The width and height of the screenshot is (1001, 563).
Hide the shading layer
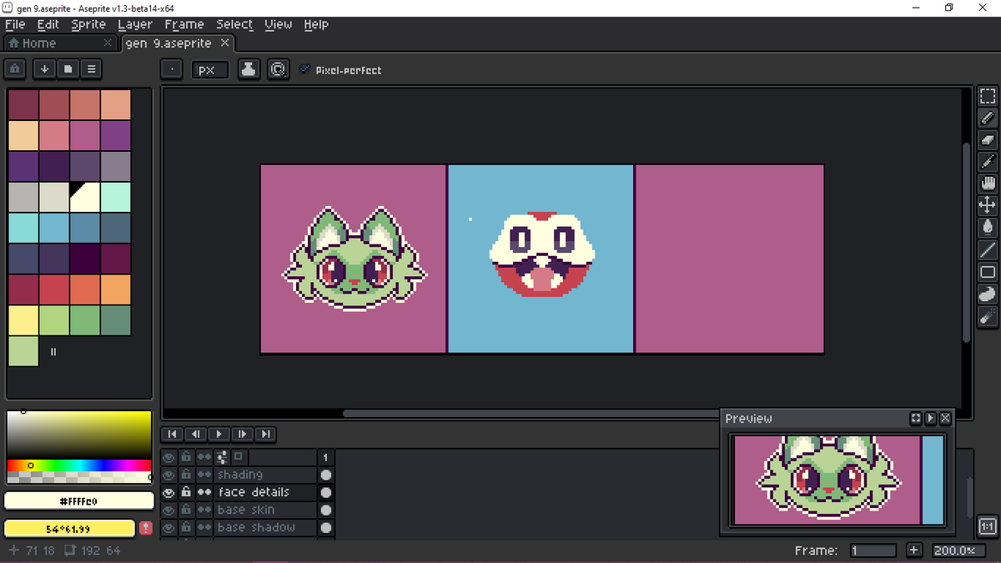169,475
